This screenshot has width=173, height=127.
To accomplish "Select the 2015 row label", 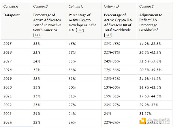I will click(x=7, y=44).
